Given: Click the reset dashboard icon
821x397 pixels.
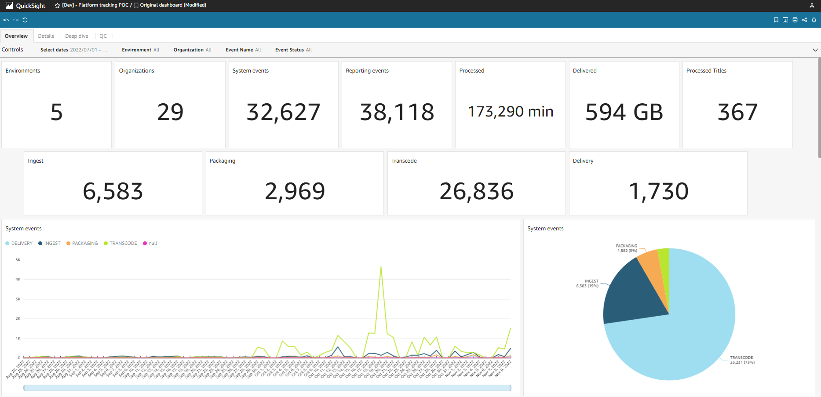Looking at the screenshot, I should [x=25, y=20].
